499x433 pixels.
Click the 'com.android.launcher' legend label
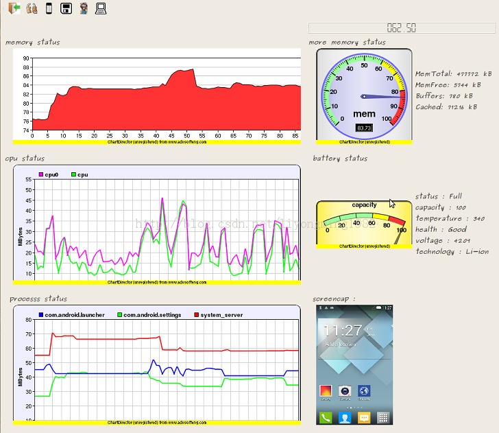click(75, 315)
